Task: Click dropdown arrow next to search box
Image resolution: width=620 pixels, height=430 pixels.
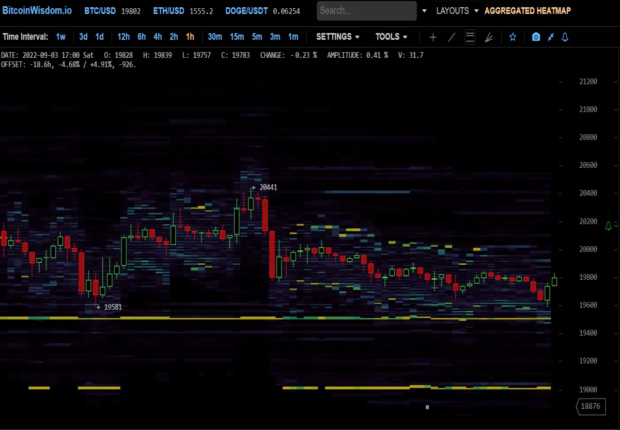Action: [425, 11]
